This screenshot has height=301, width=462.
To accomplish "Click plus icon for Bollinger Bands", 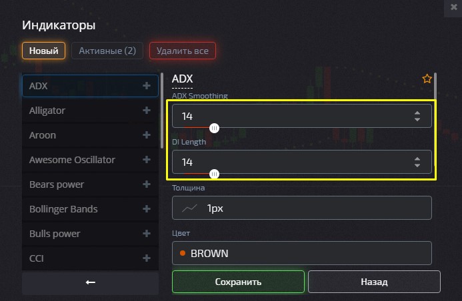I will point(147,209).
